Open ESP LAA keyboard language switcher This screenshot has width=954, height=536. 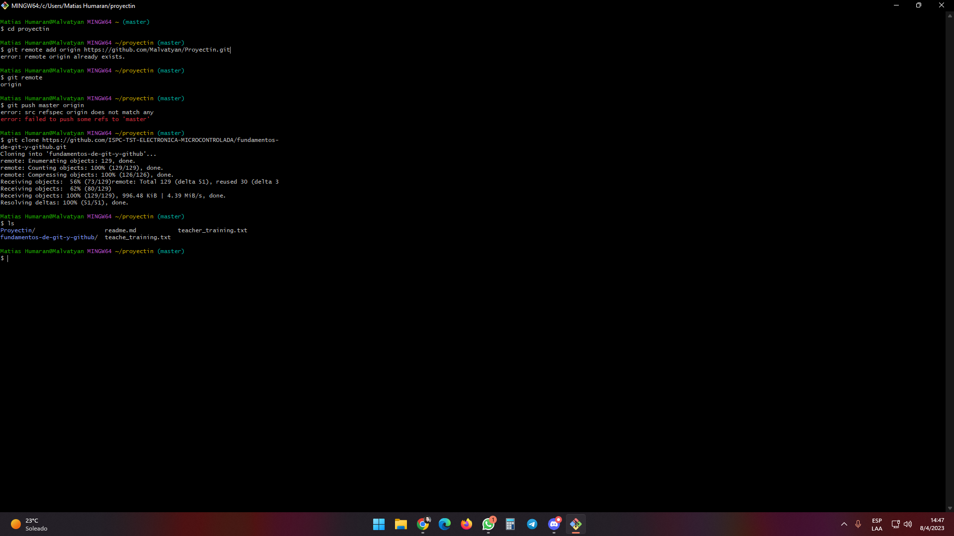coord(876,524)
